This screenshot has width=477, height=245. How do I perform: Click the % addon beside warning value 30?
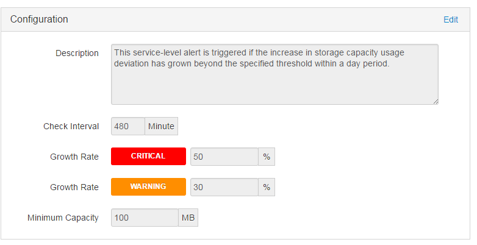coord(267,187)
